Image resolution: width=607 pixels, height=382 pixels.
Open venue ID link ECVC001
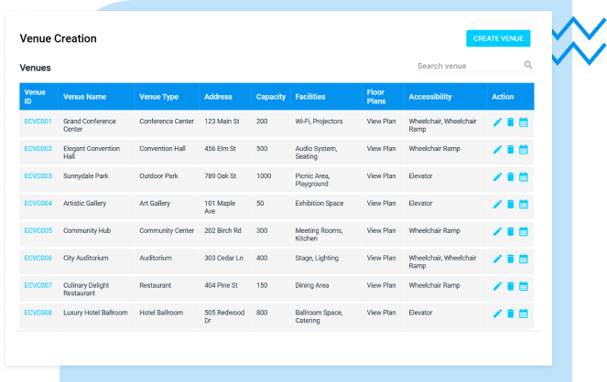(x=38, y=121)
